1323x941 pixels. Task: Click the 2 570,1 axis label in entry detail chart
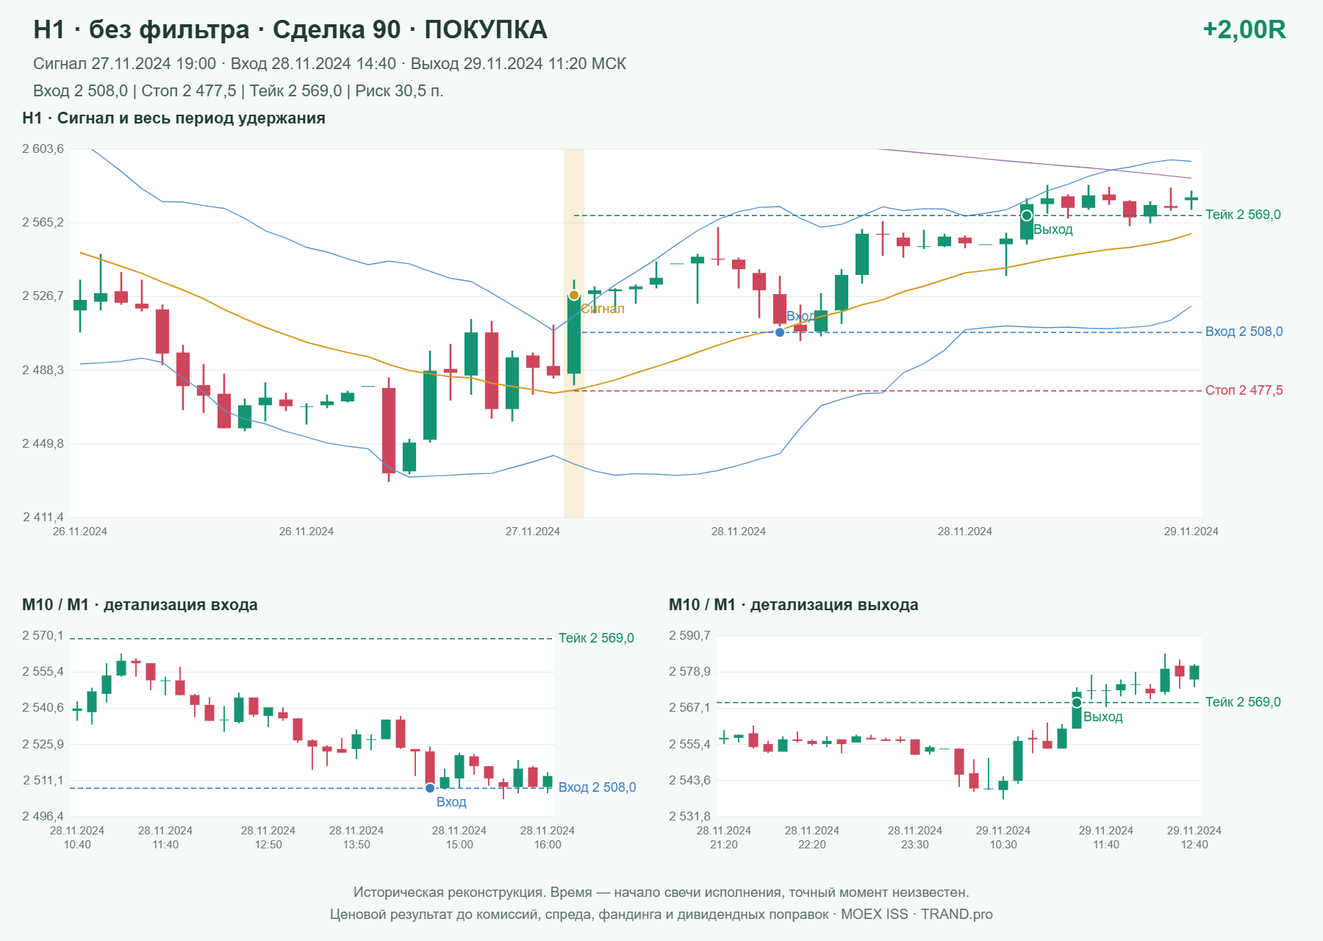(x=43, y=636)
